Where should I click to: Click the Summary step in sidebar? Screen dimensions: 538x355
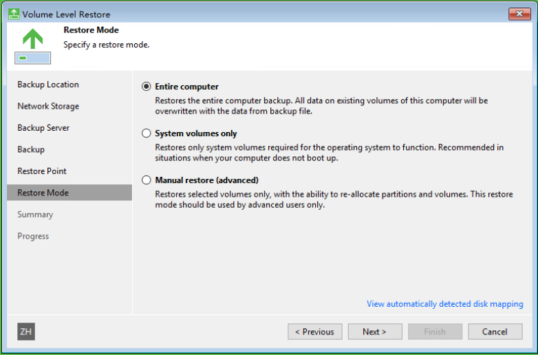point(35,215)
